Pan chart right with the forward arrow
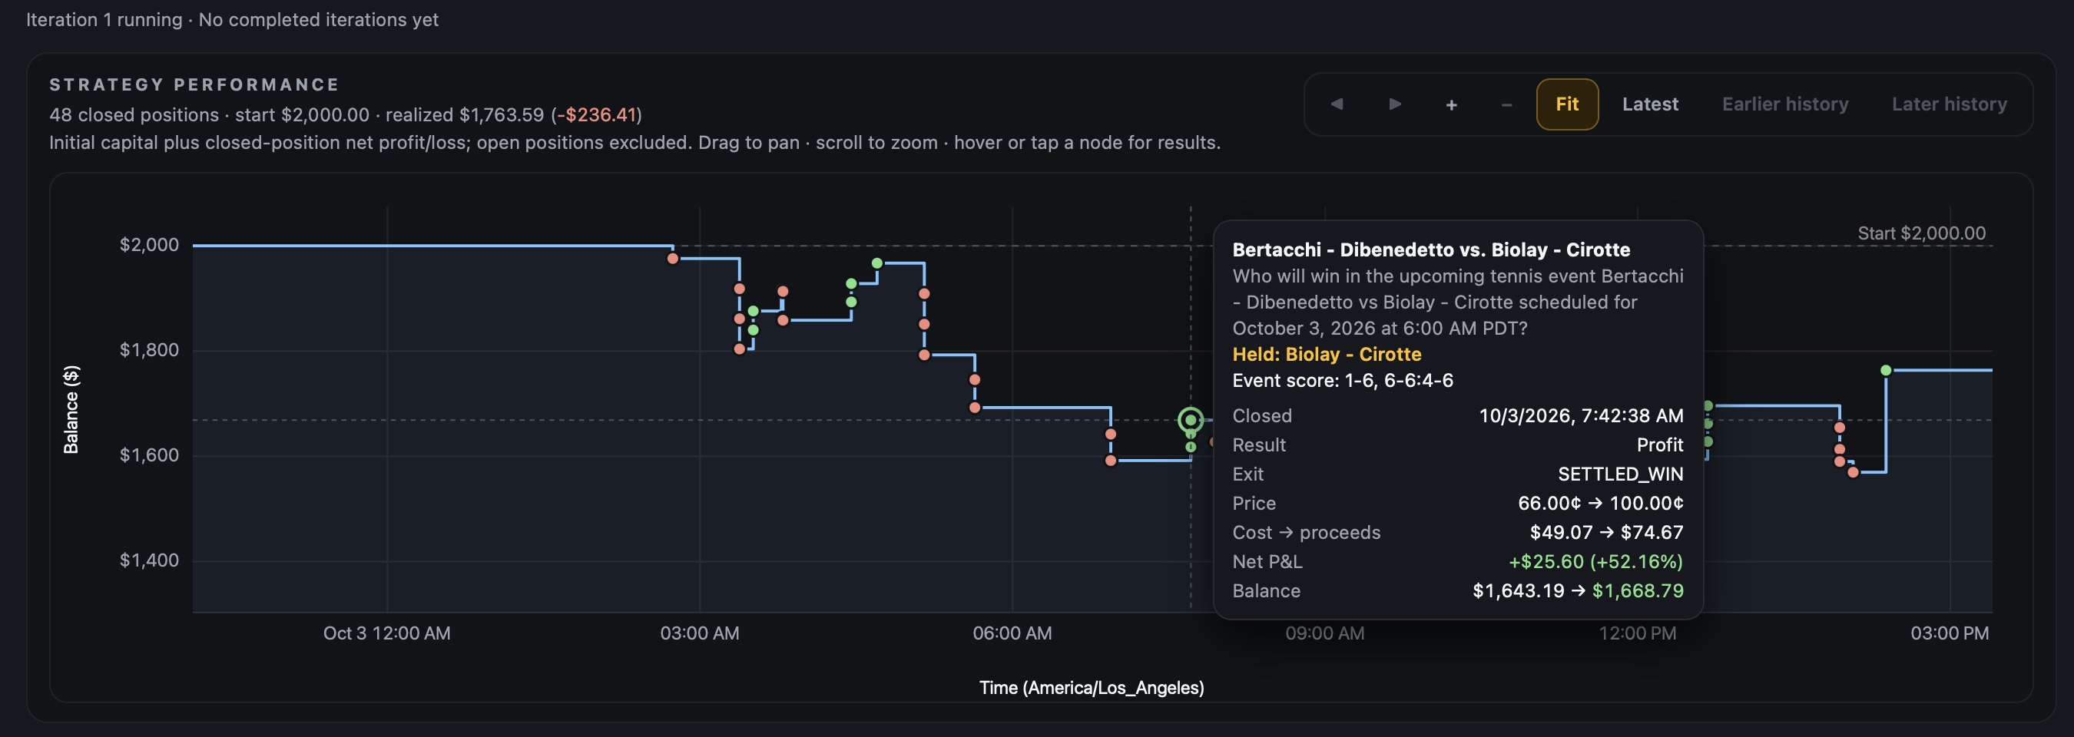Image resolution: width=2074 pixels, height=737 pixels. point(1394,104)
